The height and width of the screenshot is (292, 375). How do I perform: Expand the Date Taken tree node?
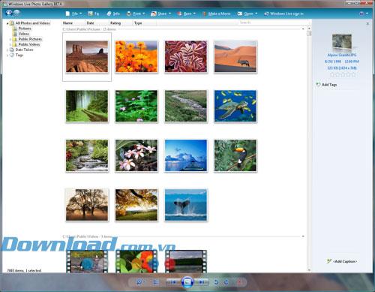pyautogui.click(x=7, y=50)
